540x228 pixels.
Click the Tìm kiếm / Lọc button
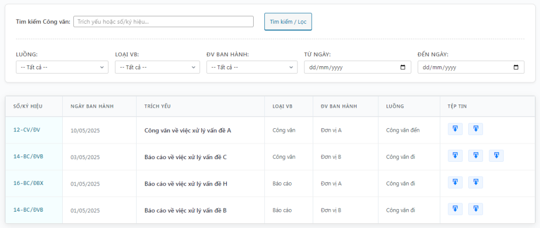(x=288, y=22)
